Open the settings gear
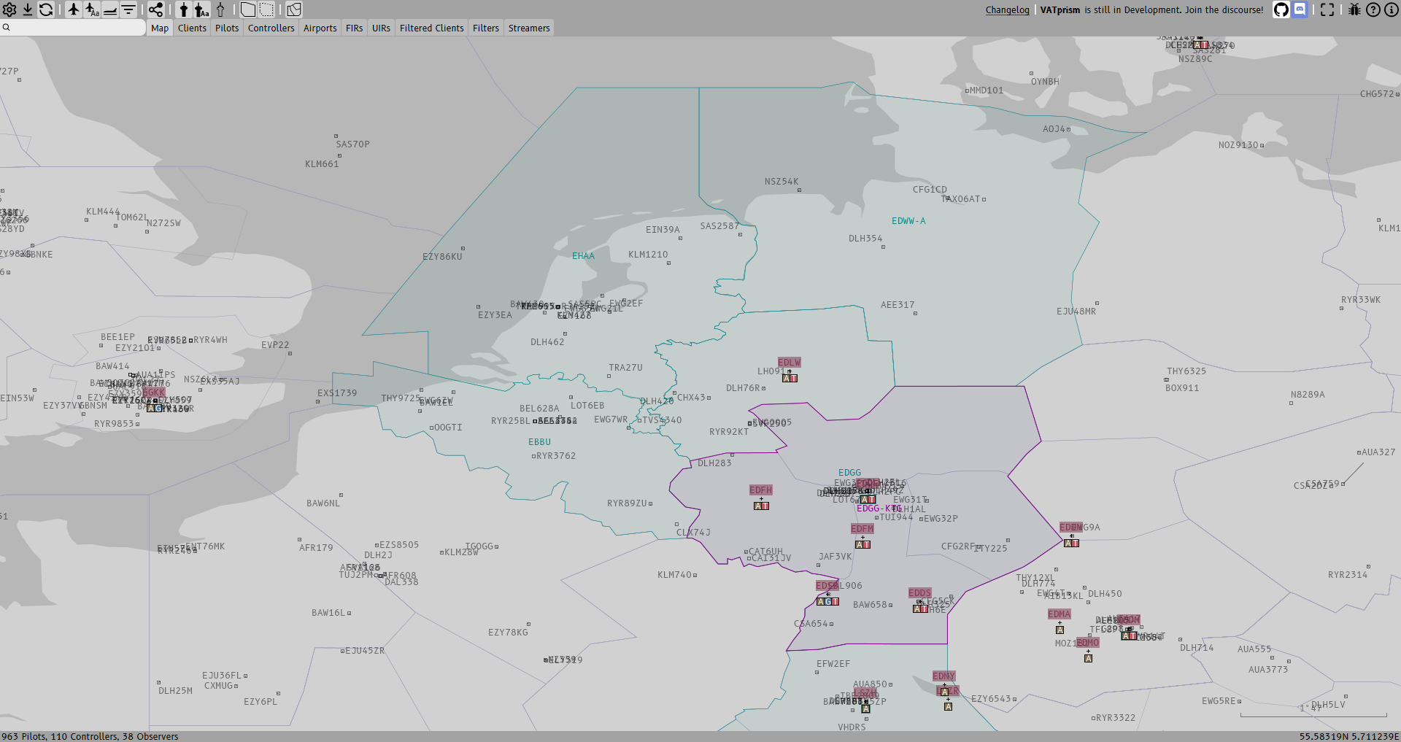This screenshot has height=742, width=1401. (9, 9)
